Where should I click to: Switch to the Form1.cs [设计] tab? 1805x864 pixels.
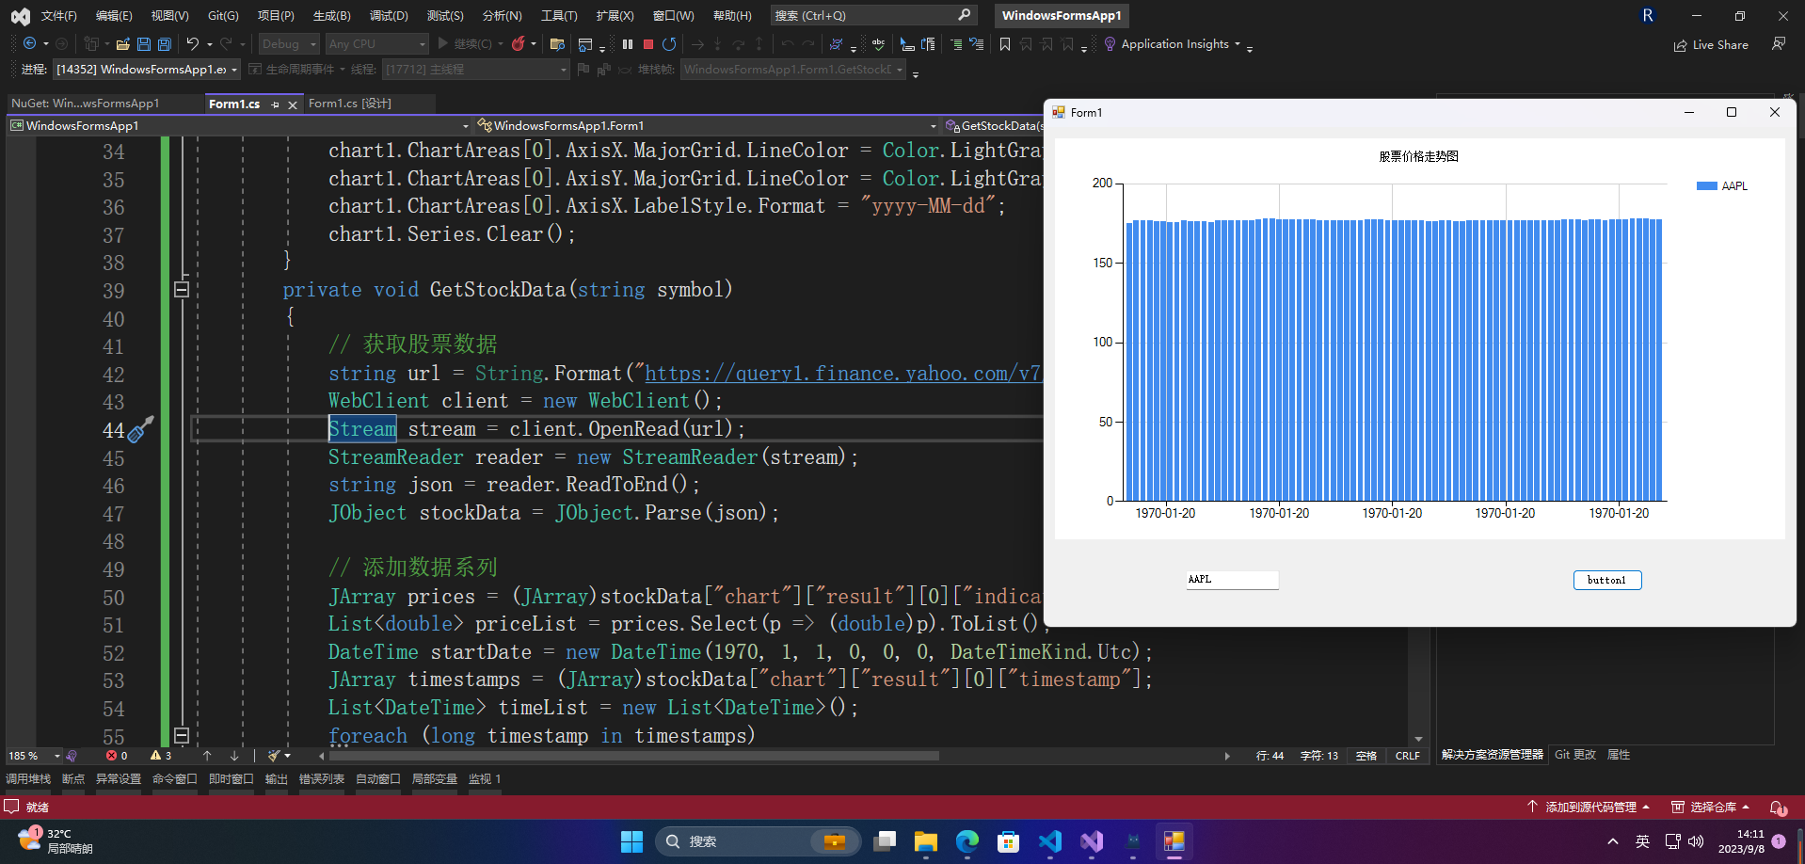point(349,104)
